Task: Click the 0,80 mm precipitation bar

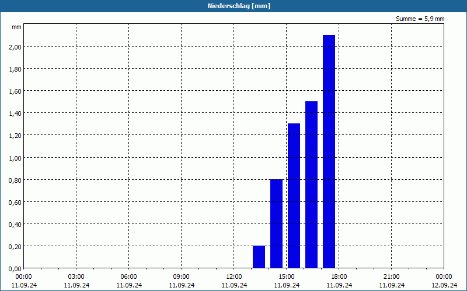Action: click(x=276, y=223)
